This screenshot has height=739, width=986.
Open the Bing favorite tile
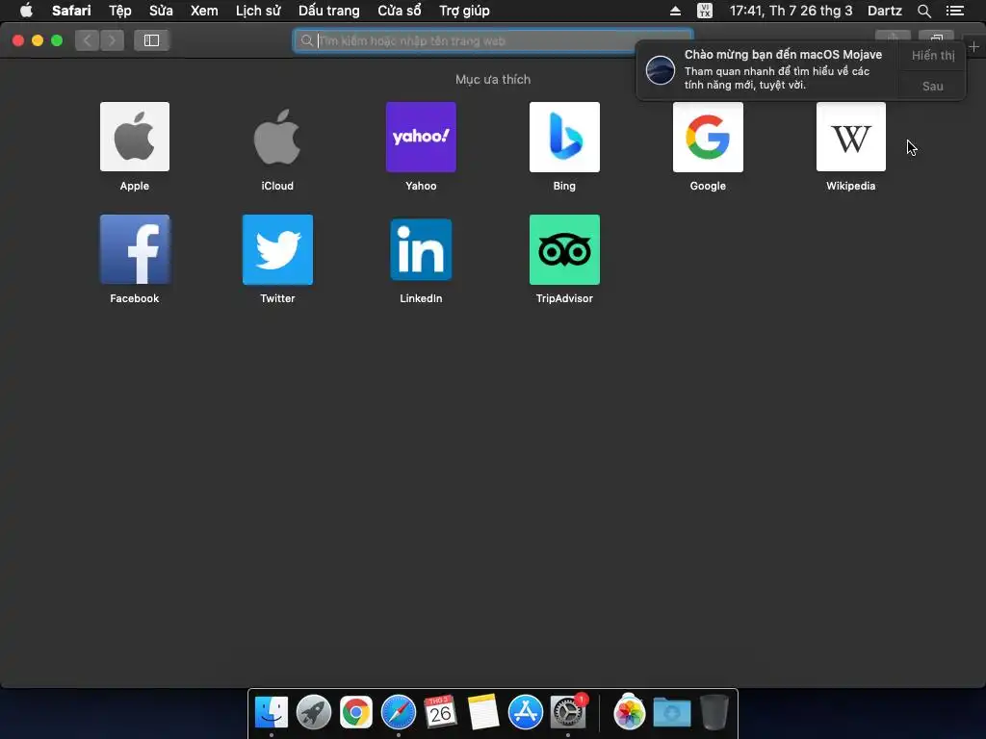(x=564, y=137)
